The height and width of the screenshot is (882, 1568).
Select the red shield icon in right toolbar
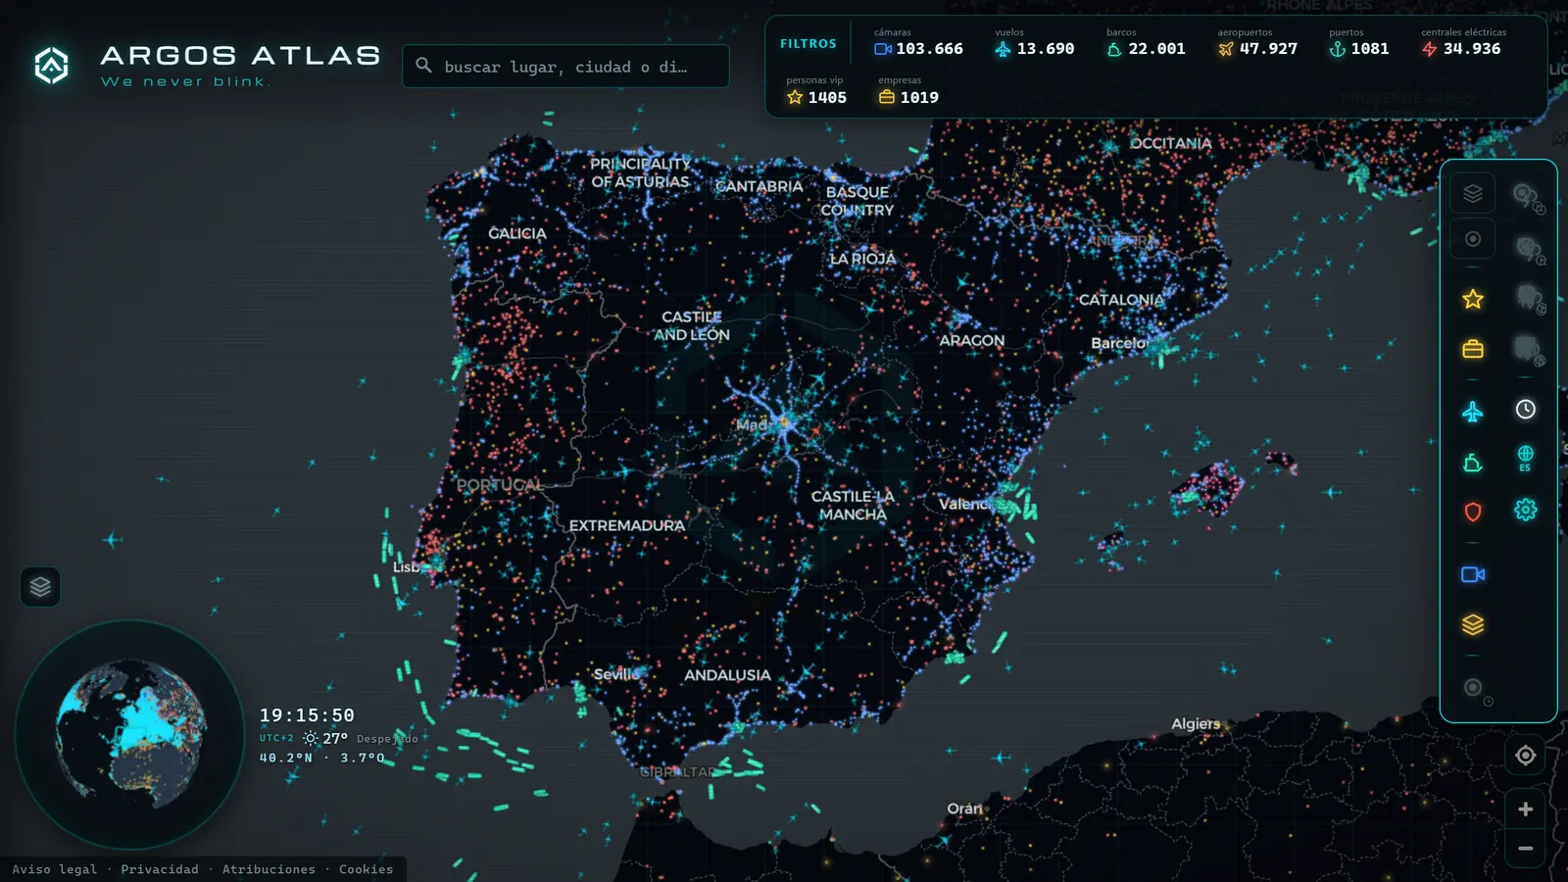coord(1473,512)
